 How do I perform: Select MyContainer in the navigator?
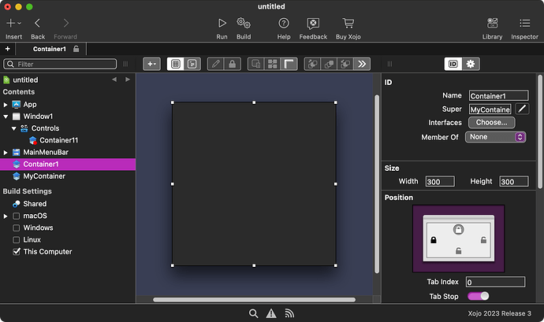(44, 176)
